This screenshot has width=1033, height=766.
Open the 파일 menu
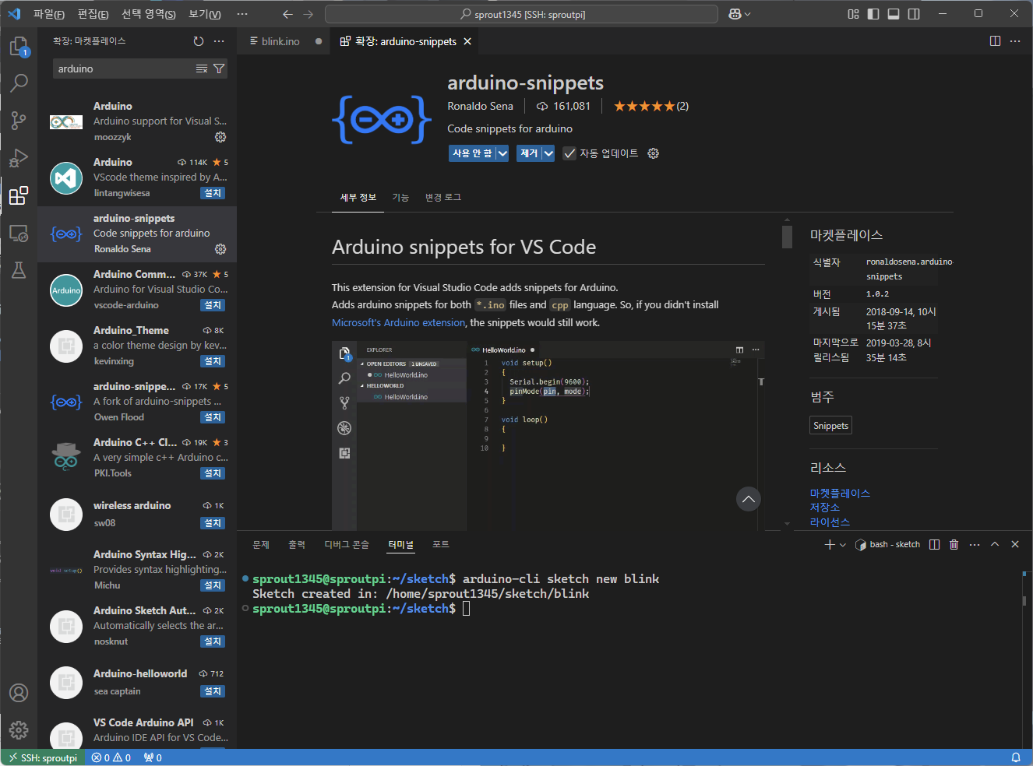49,14
